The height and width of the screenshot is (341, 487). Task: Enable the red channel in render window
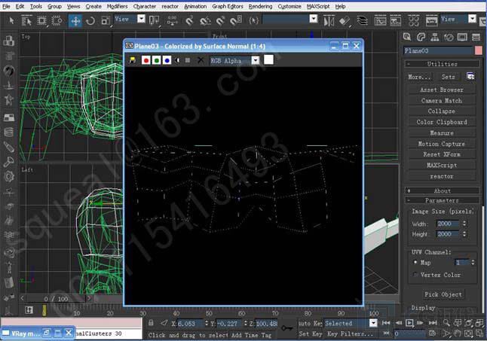[146, 60]
